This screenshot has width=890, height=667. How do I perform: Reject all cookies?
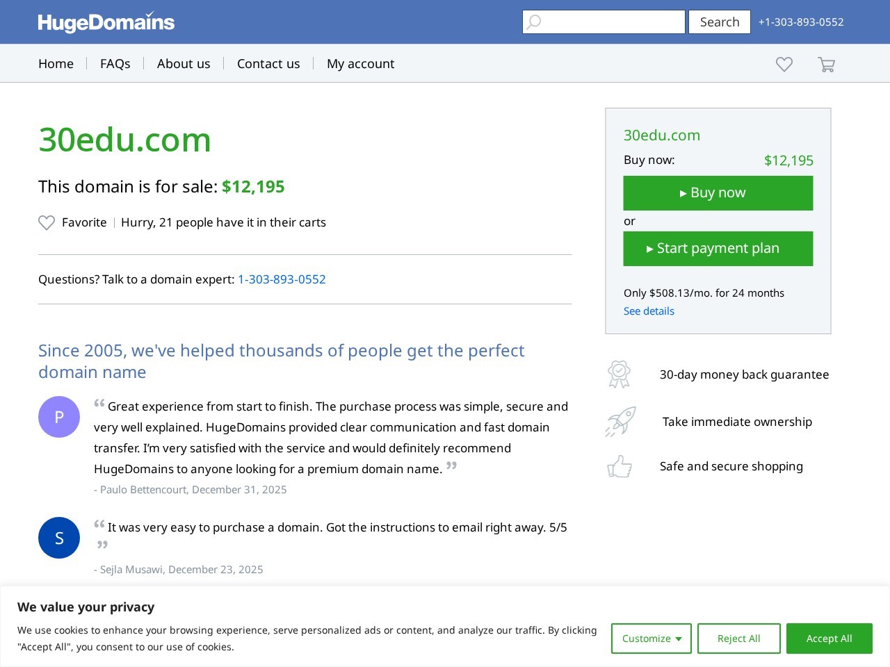coord(738,639)
